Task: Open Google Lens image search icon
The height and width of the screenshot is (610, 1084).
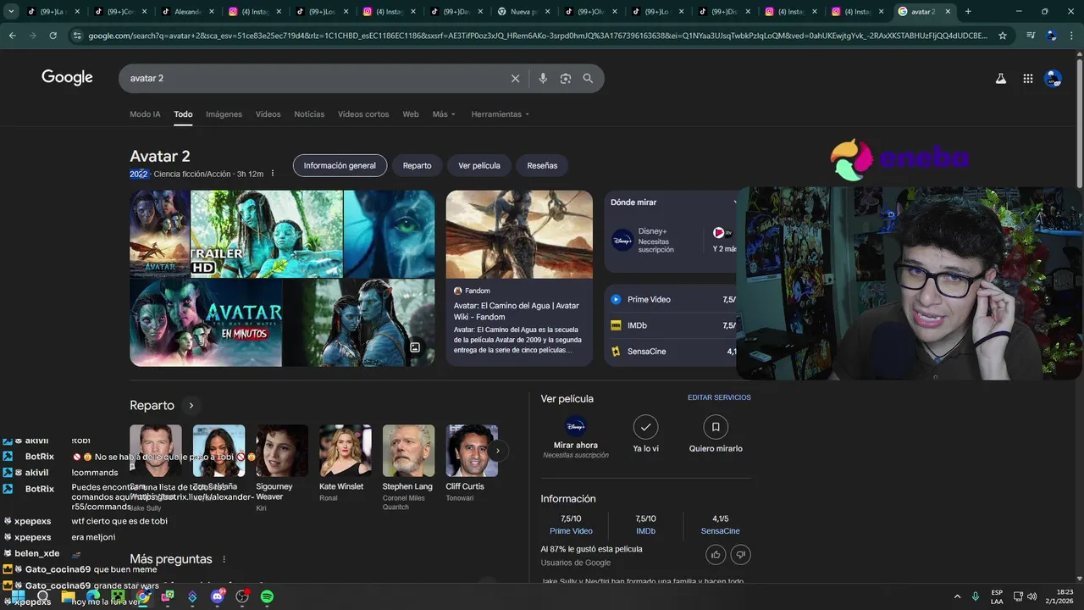Action: (566, 78)
